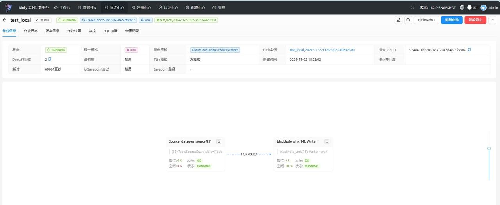The height and width of the screenshot is (205, 500).
Task: Click Cluster level default restart strategy tag
Action: [215, 50]
